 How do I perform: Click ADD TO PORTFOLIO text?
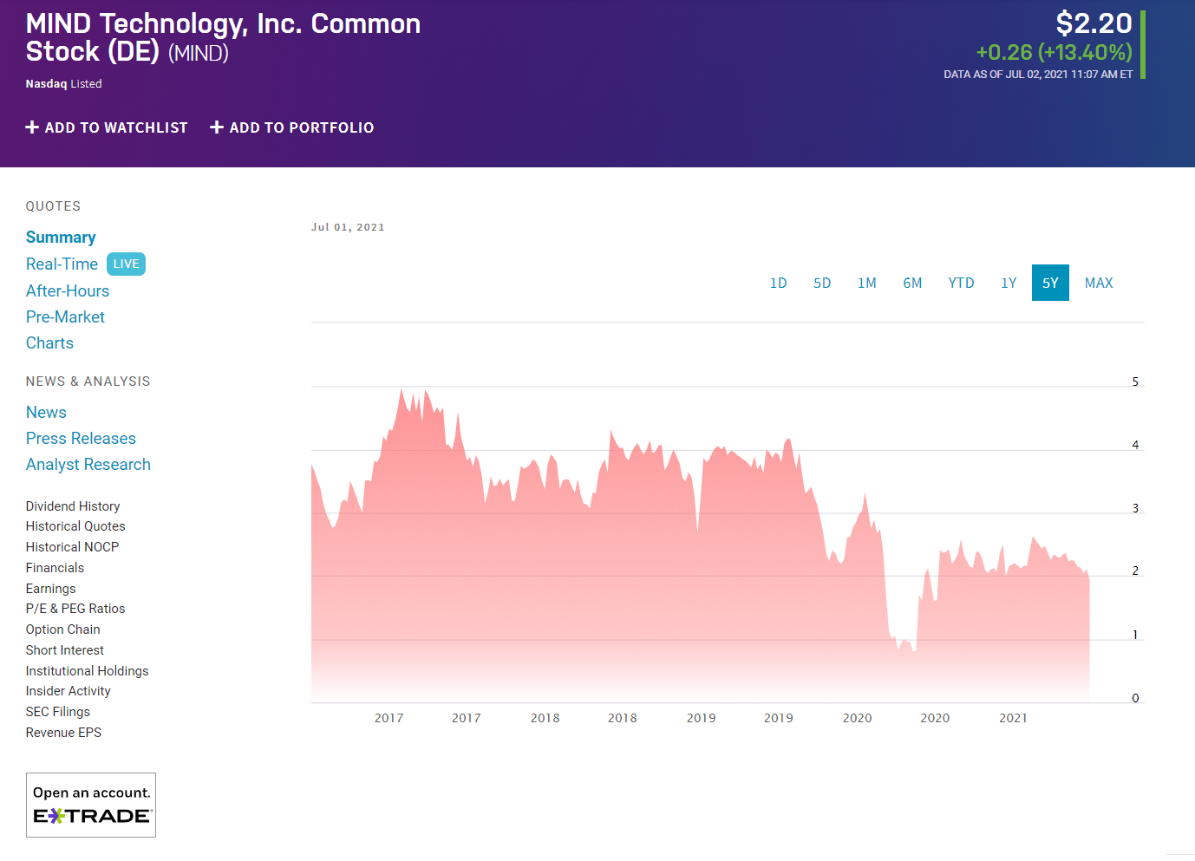tap(302, 127)
